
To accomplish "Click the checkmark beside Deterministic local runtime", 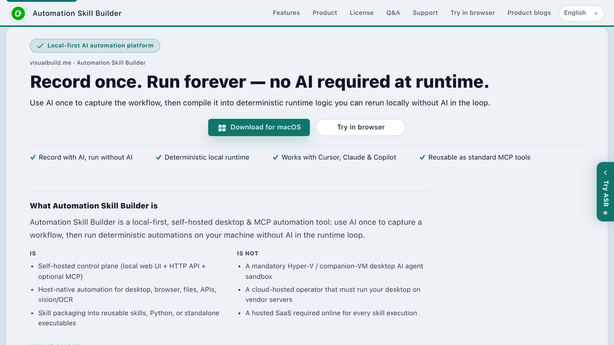I will [x=159, y=157].
